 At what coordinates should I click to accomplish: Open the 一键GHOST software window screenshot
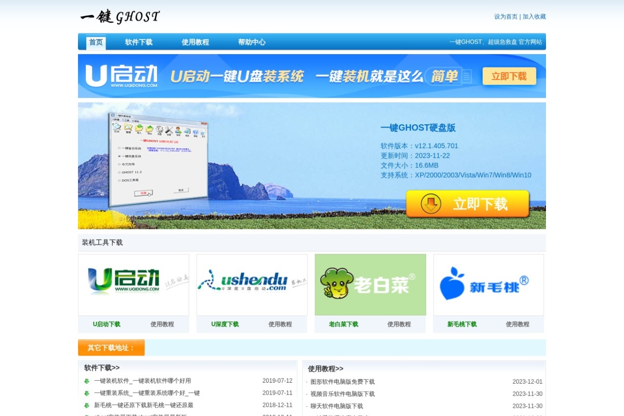158,159
